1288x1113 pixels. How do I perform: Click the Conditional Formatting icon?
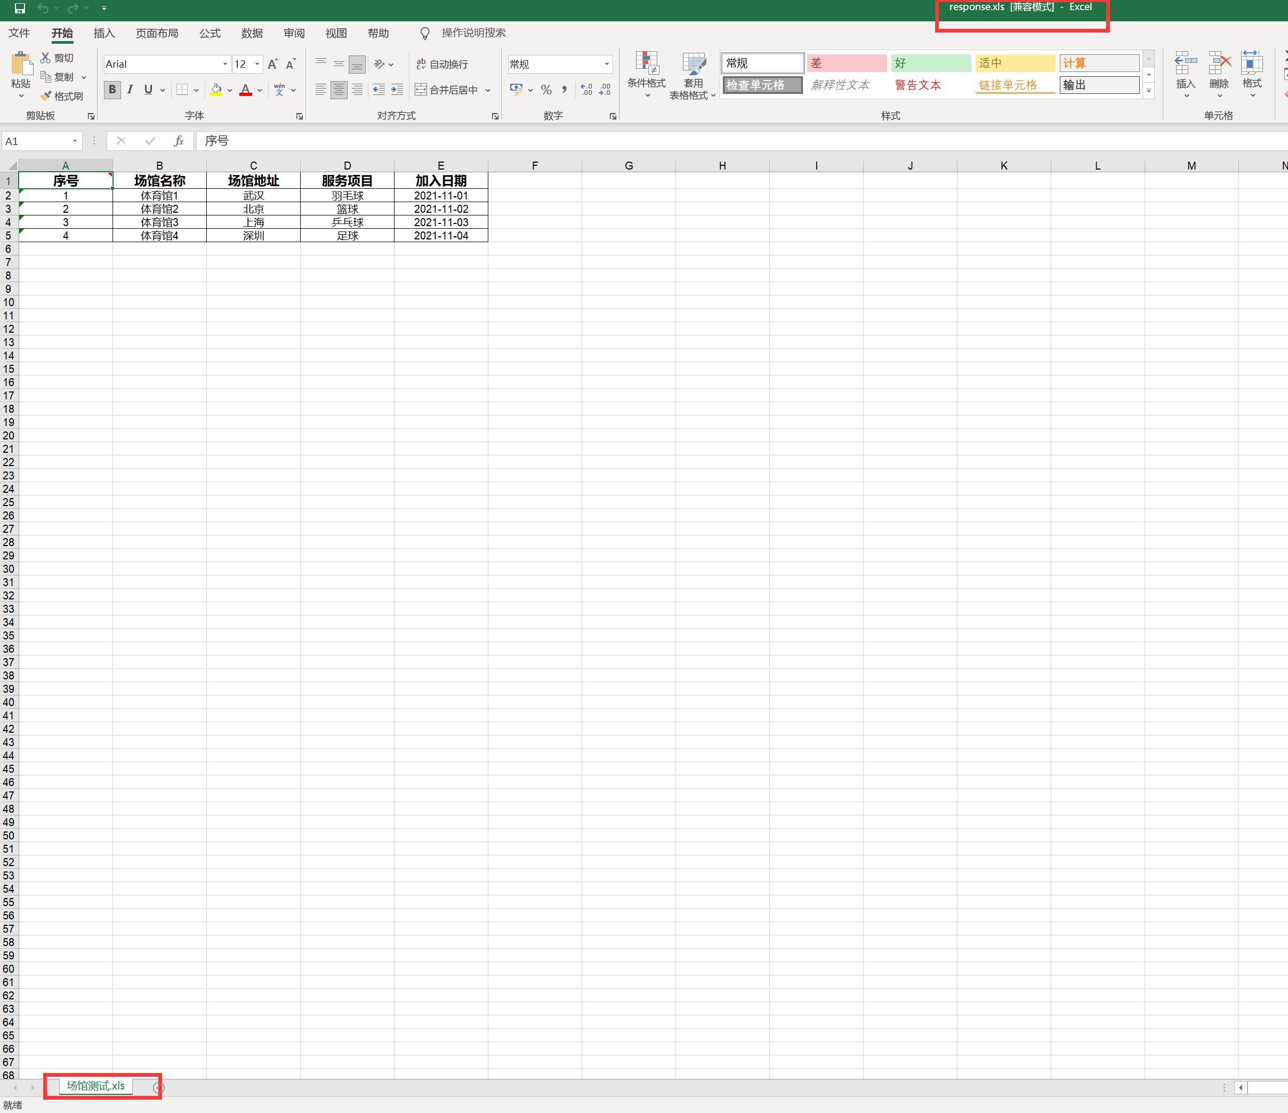tap(646, 63)
